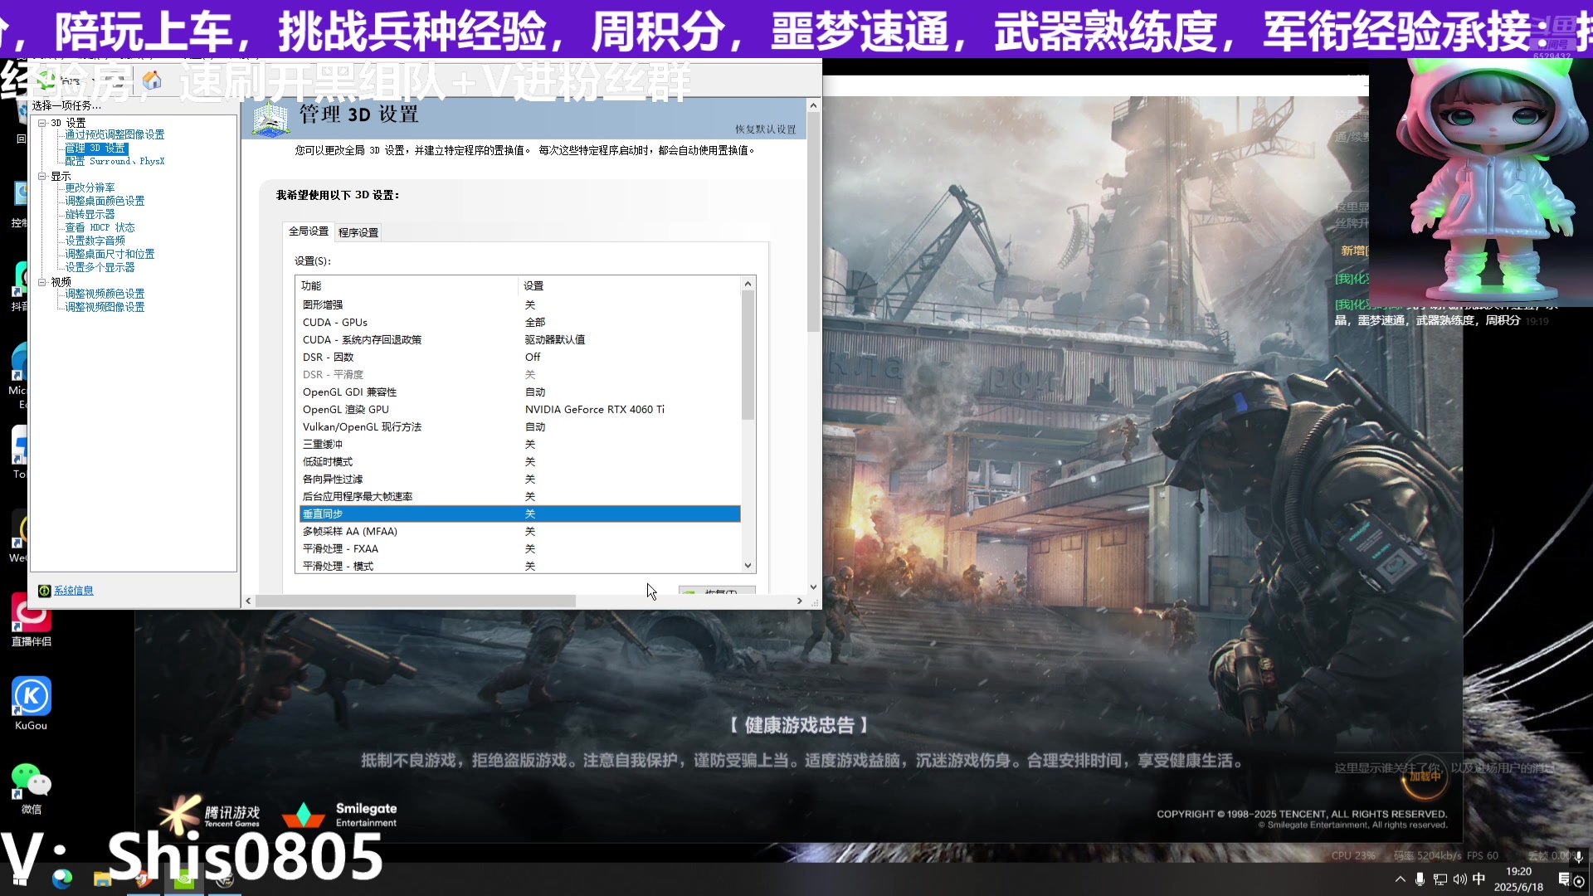
Task: Click the volume speaker tray icon
Action: tap(1459, 879)
